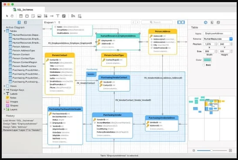Switch to second sidebar view icon
Screen dimensions: 238x160
(x=25, y=23)
